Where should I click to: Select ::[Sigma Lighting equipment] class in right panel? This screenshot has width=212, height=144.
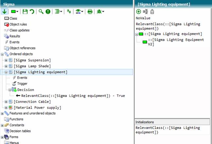point(173,34)
